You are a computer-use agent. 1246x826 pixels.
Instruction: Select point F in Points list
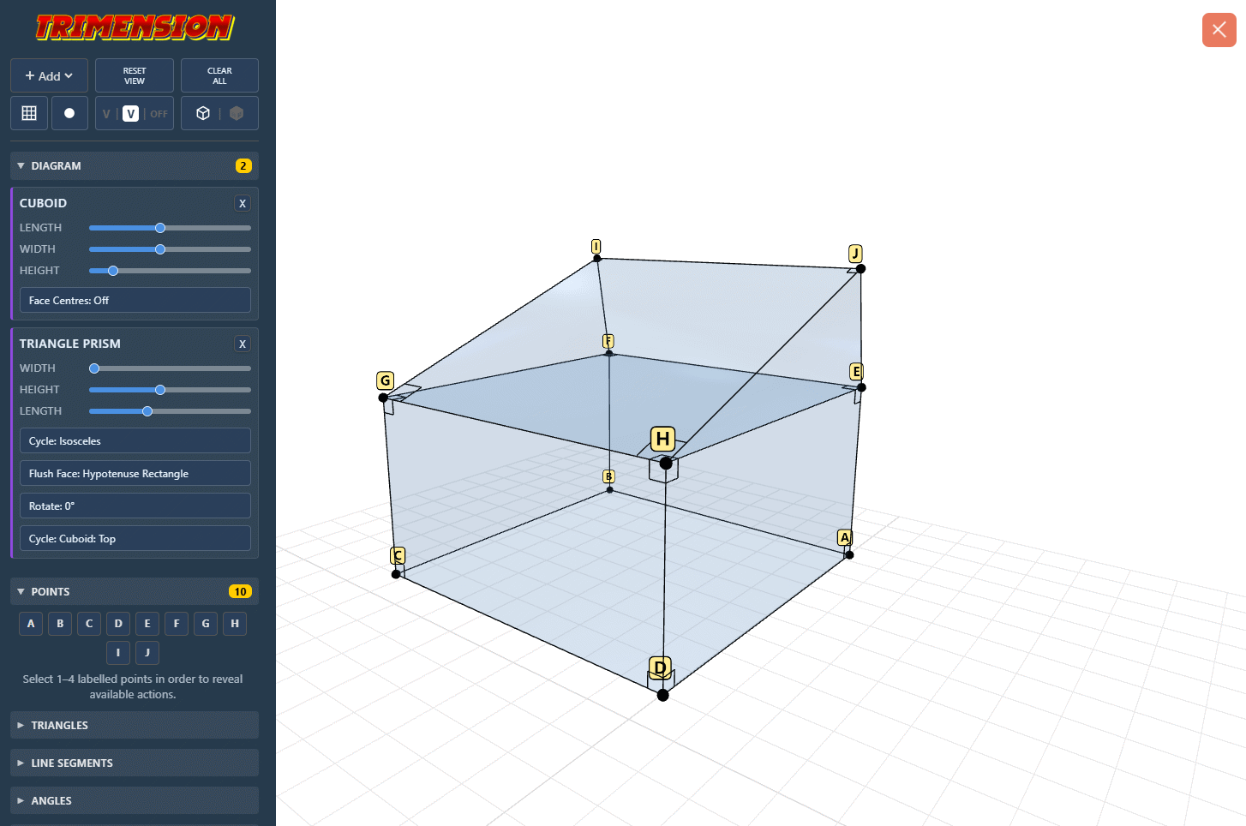click(177, 624)
